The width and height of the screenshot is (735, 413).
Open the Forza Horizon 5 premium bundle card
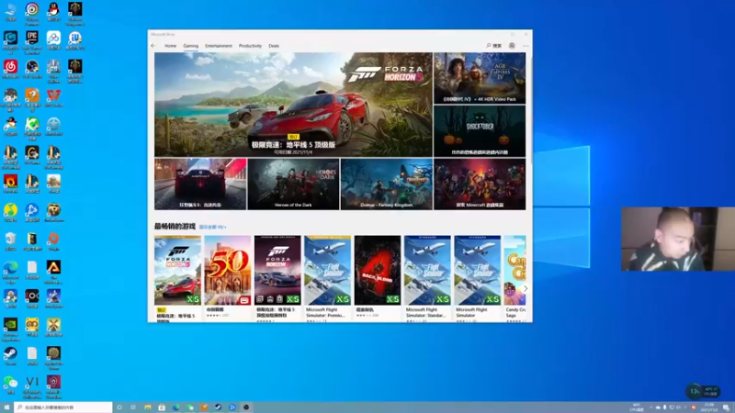pyautogui.click(x=277, y=278)
